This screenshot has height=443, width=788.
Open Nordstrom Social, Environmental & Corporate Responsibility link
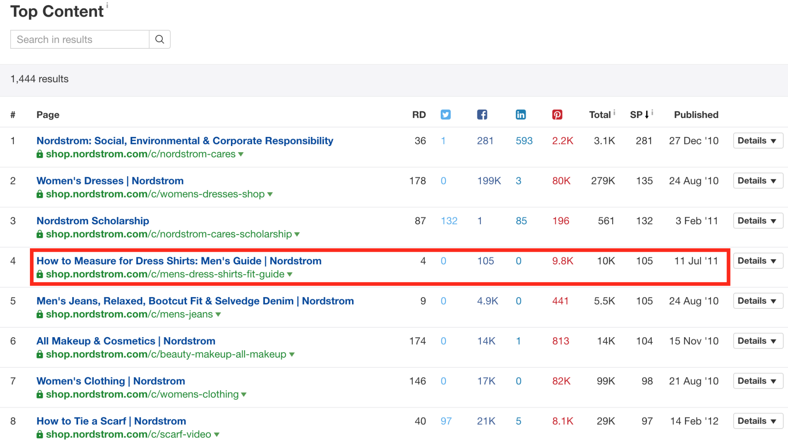pyautogui.click(x=185, y=140)
